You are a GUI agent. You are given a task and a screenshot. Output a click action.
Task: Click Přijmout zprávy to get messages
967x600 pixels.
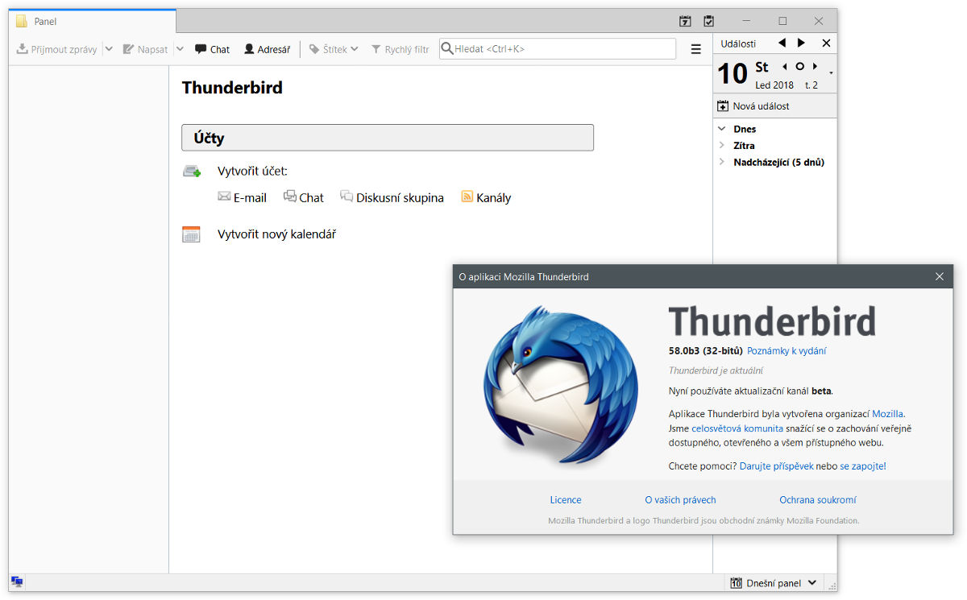pos(56,49)
